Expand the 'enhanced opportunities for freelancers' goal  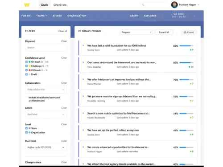click(83, 147)
